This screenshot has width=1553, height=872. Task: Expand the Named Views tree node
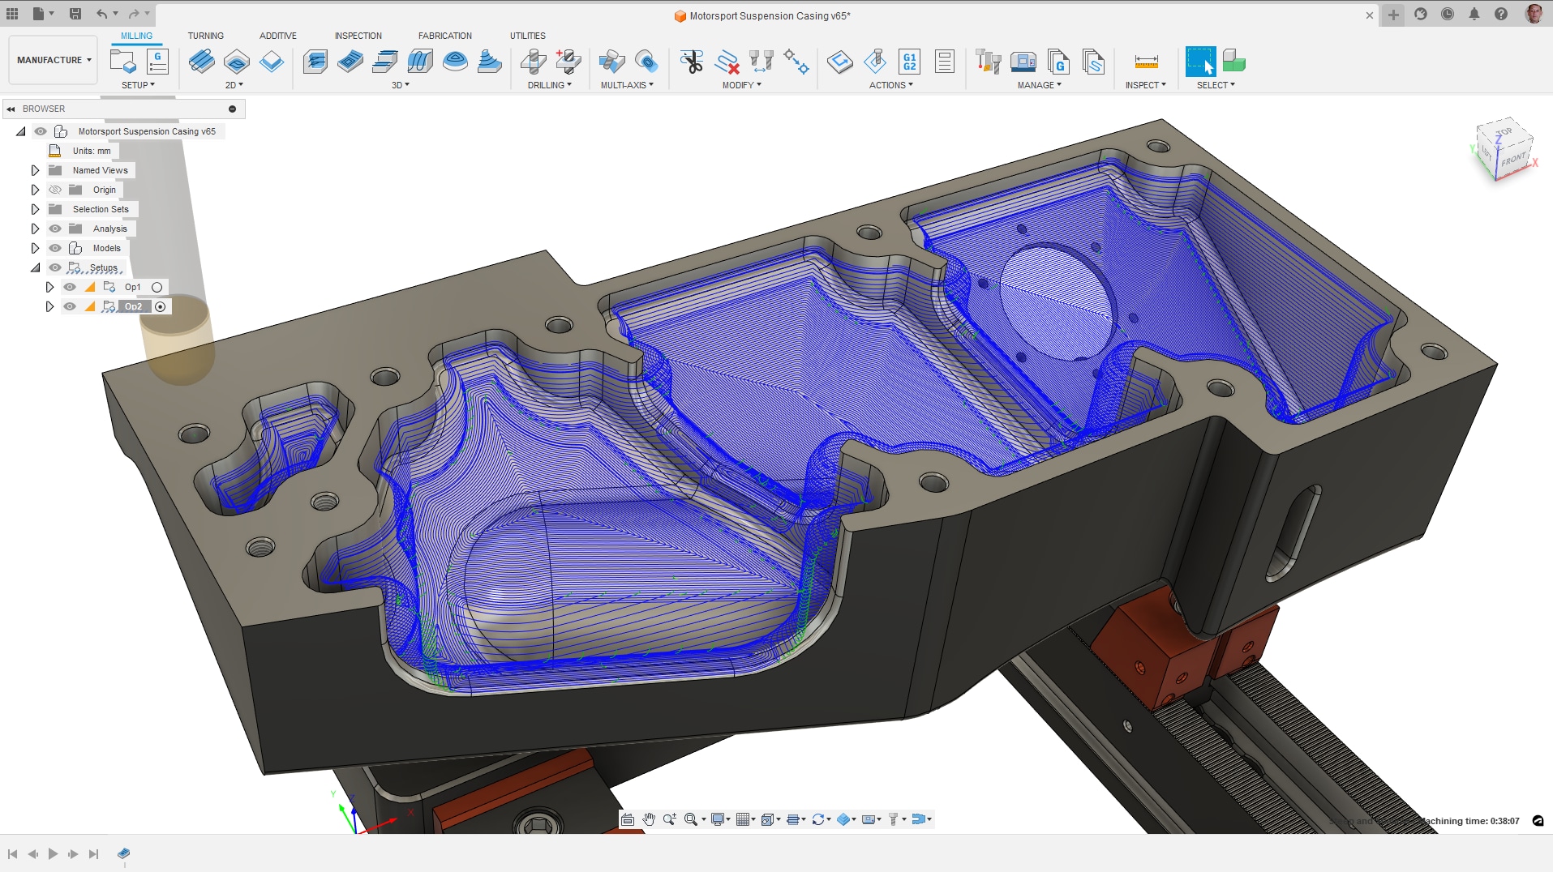(35, 170)
